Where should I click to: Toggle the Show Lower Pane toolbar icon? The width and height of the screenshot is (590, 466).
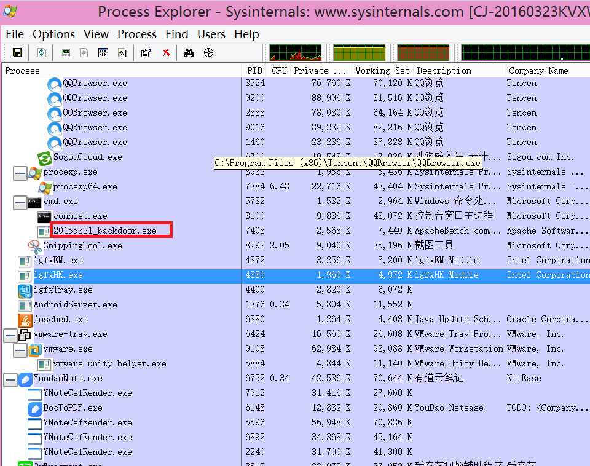pyautogui.click(x=103, y=53)
